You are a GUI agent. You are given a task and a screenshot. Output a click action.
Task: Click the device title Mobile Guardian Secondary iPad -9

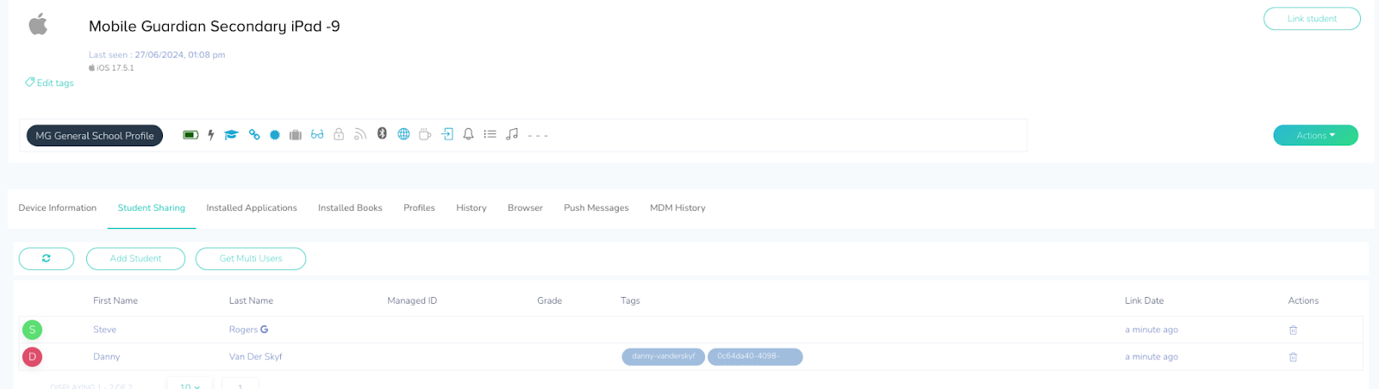click(214, 26)
